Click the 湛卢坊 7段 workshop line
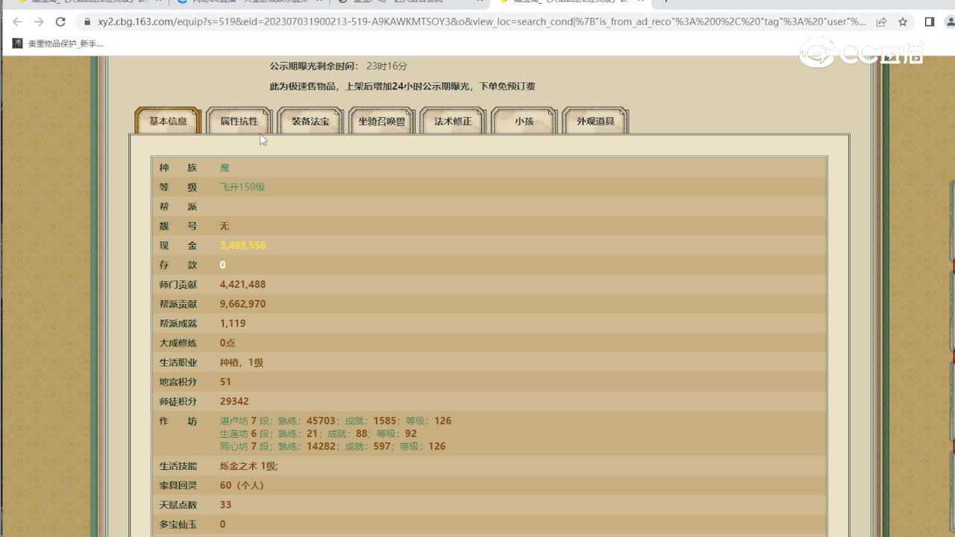The height and width of the screenshot is (537, 955). tap(336, 421)
